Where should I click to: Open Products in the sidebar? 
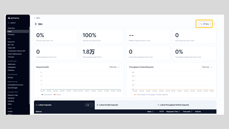tap(11, 35)
